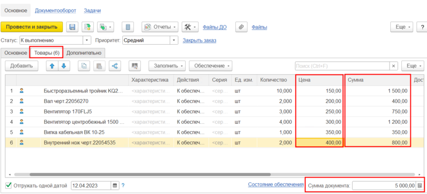427x194 pixels.
Task: Click the Количество column header
Action: click(276, 80)
